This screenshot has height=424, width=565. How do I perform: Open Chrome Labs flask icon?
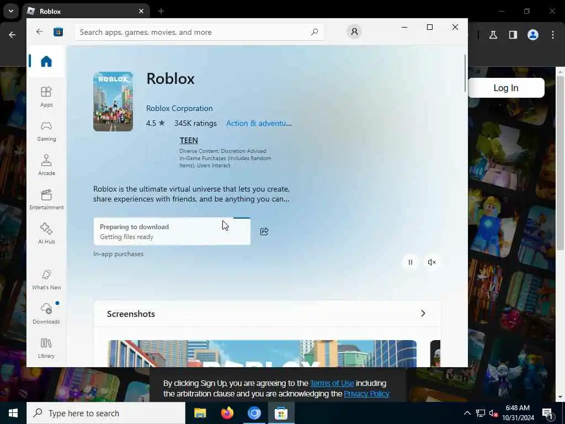click(x=493, y=35)
